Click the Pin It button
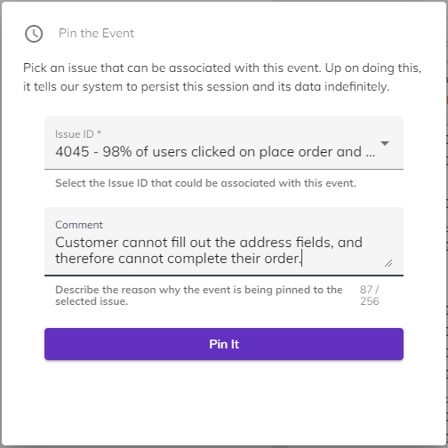Screen dimensions: 448x448 224,344
